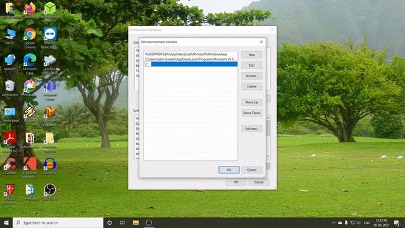Screen dimensions: 405x228
Task: Click the ENG language indicator
Action: coord(367,222)
